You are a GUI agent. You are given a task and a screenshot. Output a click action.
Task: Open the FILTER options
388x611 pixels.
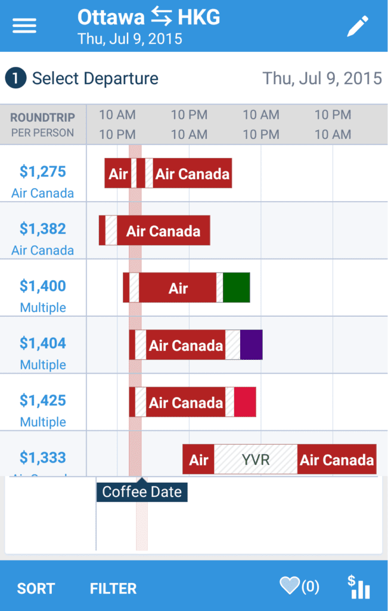tap(113, 588)
